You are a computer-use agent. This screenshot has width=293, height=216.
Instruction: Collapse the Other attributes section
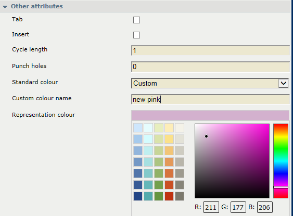tap(5, 7)
